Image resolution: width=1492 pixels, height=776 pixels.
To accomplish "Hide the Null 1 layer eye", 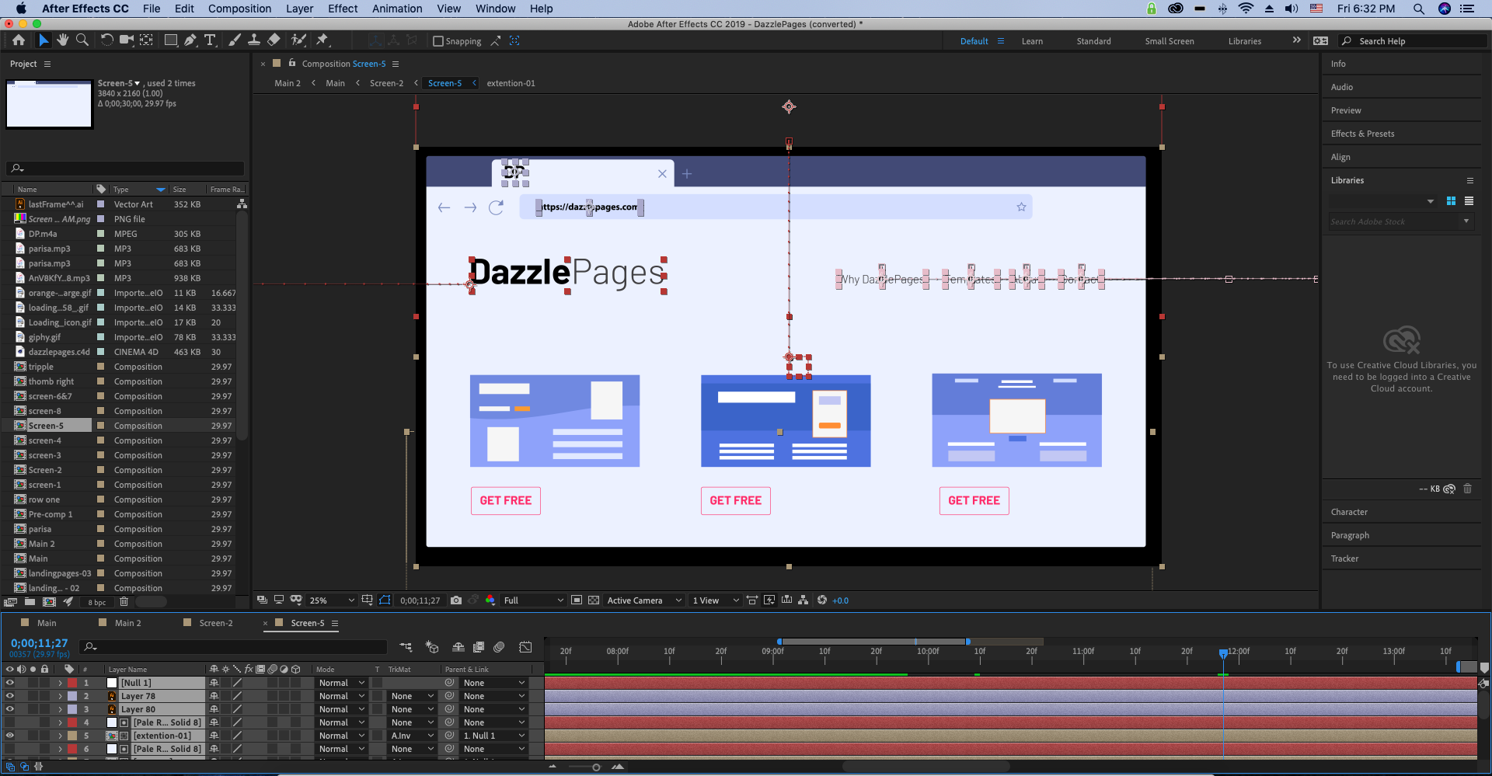I will click(10, 683).
